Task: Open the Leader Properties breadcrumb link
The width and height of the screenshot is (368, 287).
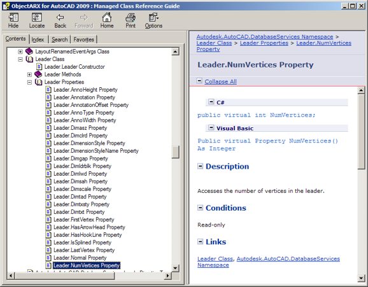Action: [264, 43]
